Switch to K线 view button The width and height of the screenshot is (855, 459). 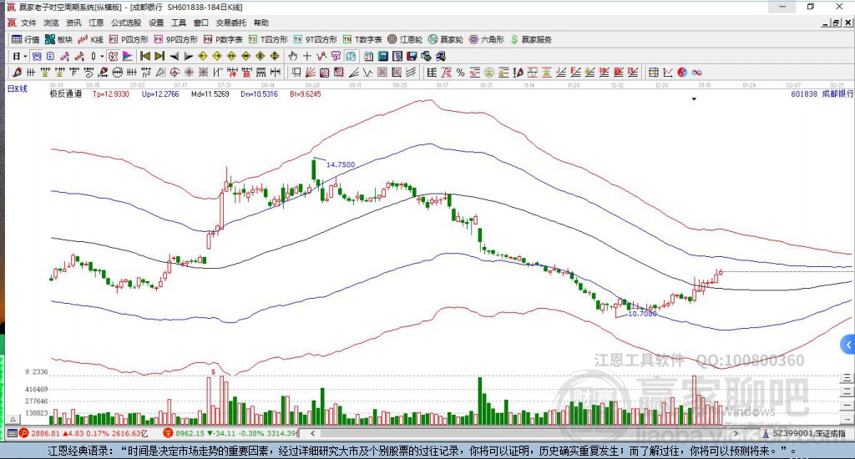pos(90,39)
